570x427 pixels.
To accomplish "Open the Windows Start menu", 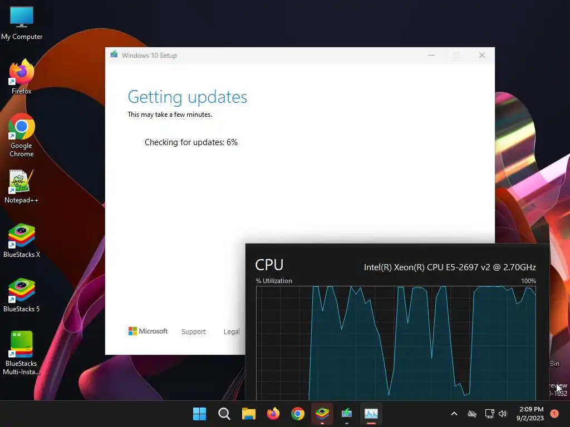I will pyautogui.click(x=199, y=414).
